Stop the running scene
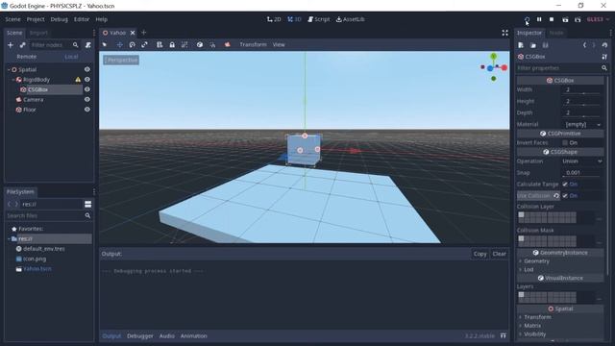This screenshot has height=346, width=615. pyautogui.click(x=552, y=19)
